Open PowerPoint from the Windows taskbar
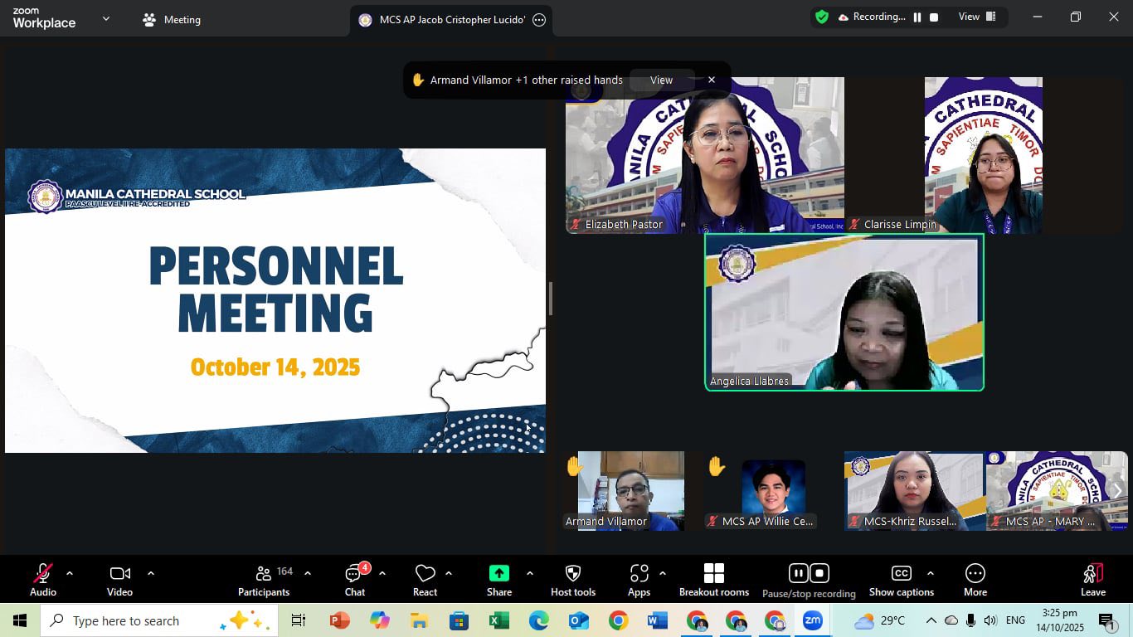The width and height of the screenshot is (1133, 637). [x=340, y=620]
